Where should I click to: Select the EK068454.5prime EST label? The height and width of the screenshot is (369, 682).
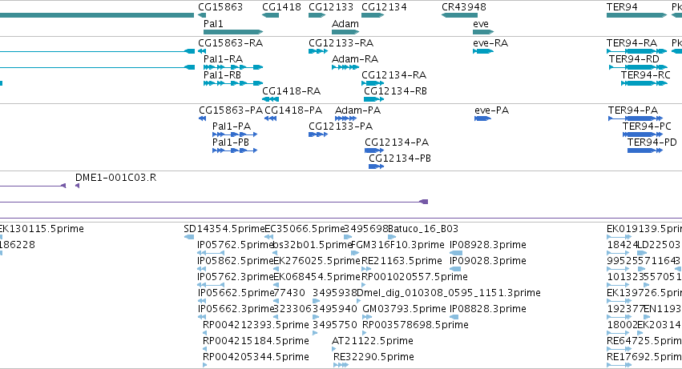(x=317, y=277)
